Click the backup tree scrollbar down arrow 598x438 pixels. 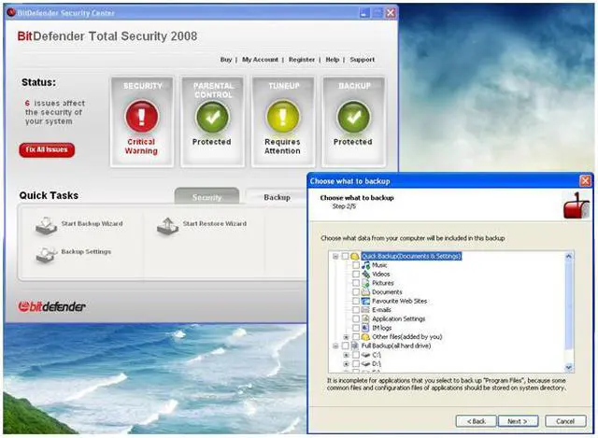click(x=569, y=369)
